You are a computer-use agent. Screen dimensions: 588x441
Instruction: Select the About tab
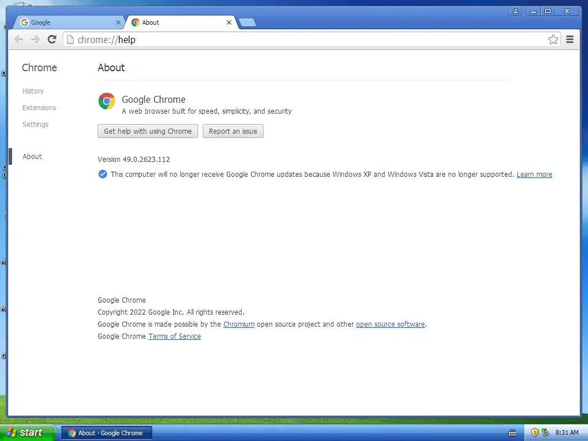(x=181, y=22)
